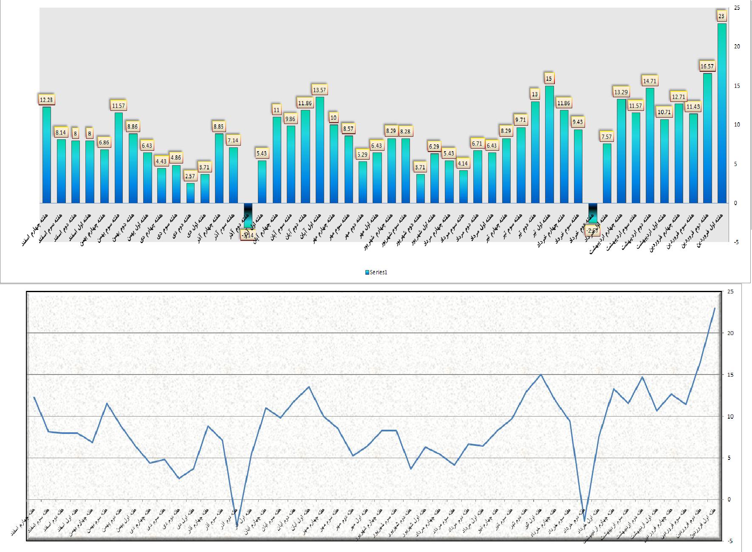752x552 pixels.
Task: Click the line chart's peak point at 23
Action: tap(715, 308)
